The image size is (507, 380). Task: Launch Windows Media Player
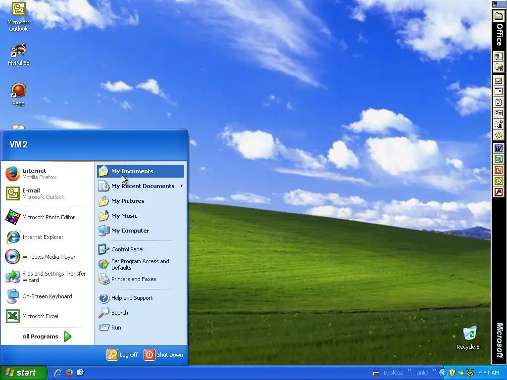click(x=47, y=257)
